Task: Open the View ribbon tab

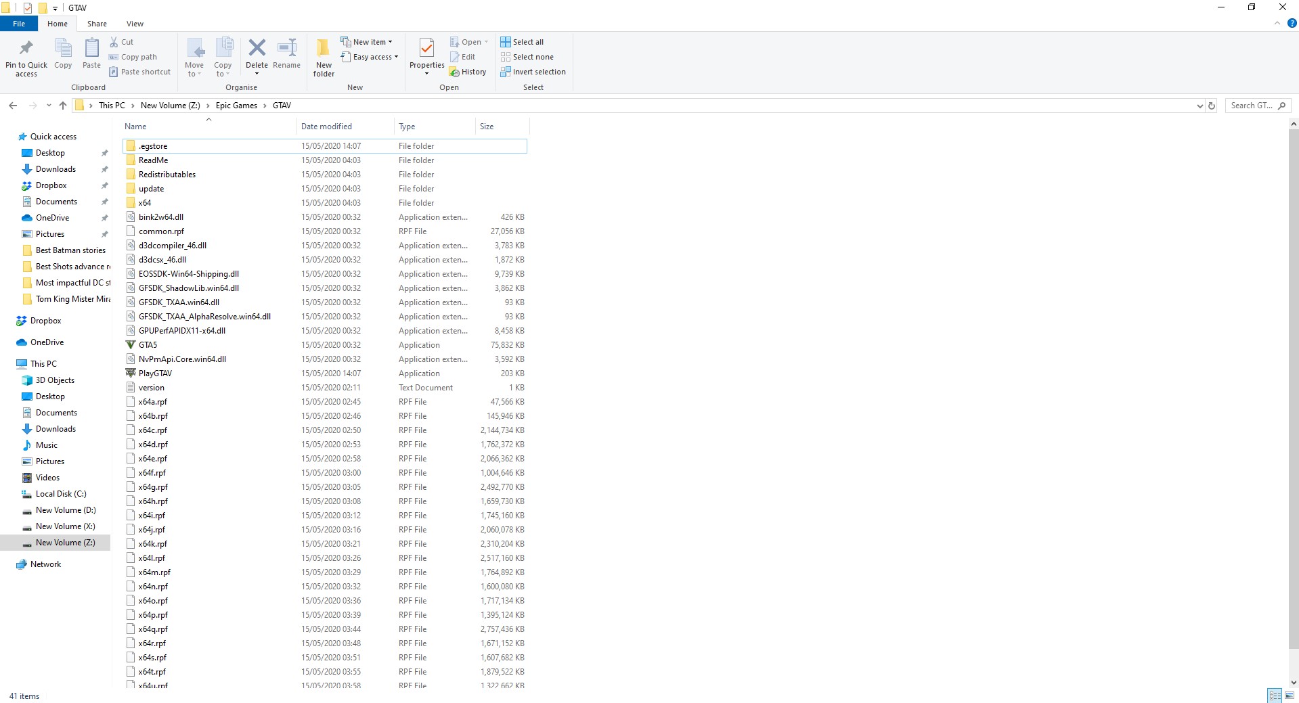Action: pyautogui.click(x=135, y=24)
